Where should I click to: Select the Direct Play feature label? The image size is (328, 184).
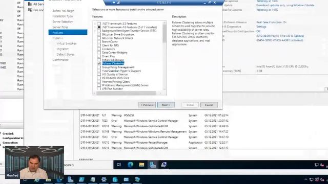pos(108,56)
